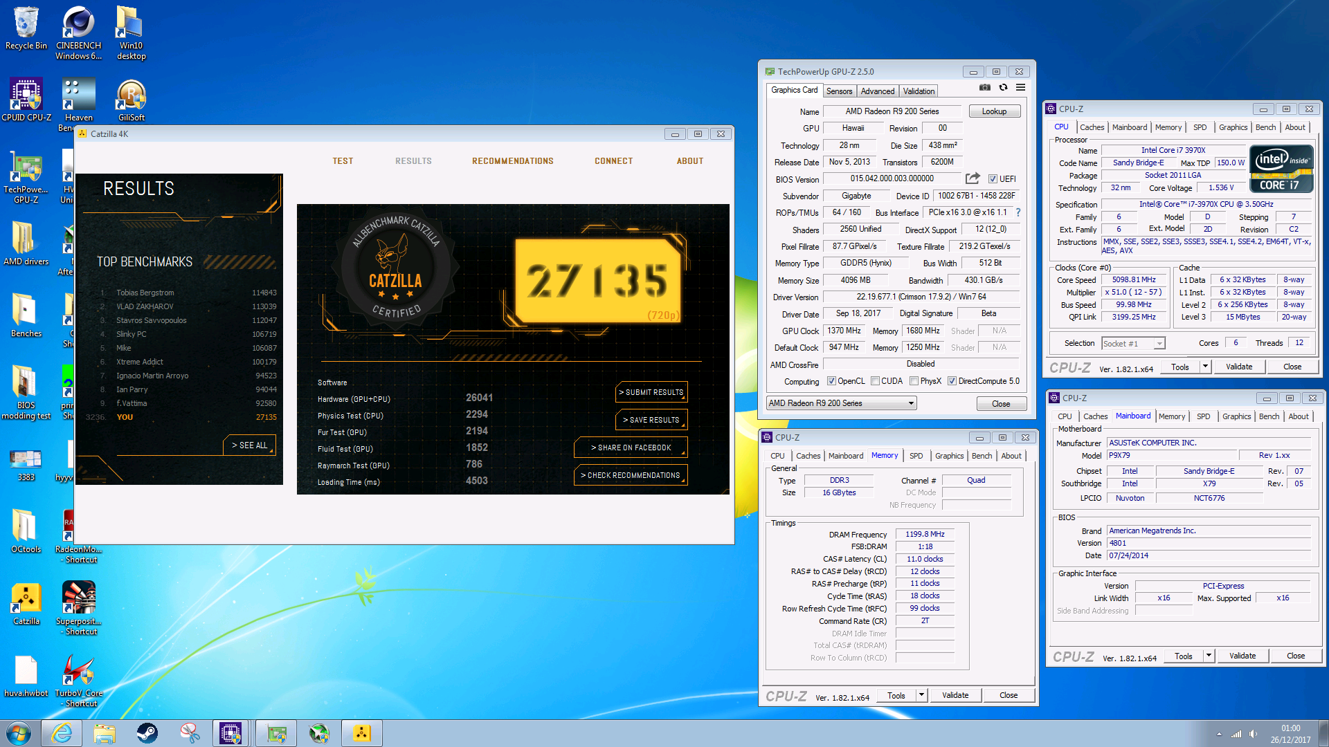Click the Bus Interface question mark in GPU-Z
Viewport: 1329px width, 747px height.
[1018, 212]
